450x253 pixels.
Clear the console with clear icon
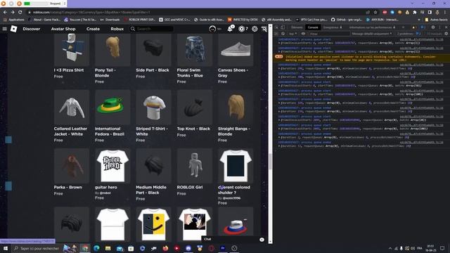[x=283, y=34]
